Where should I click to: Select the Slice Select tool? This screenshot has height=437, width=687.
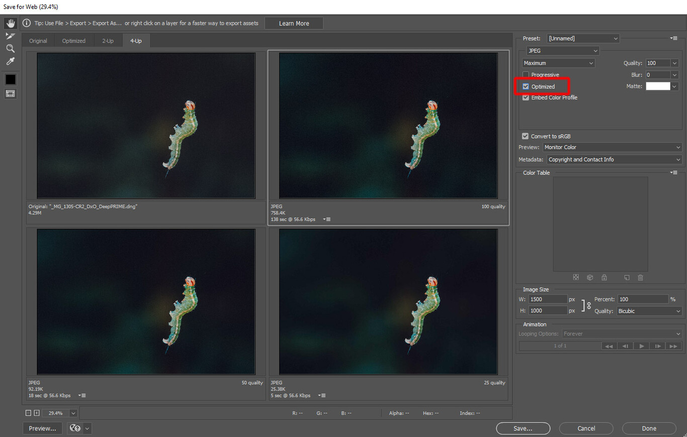click(10, 36)
